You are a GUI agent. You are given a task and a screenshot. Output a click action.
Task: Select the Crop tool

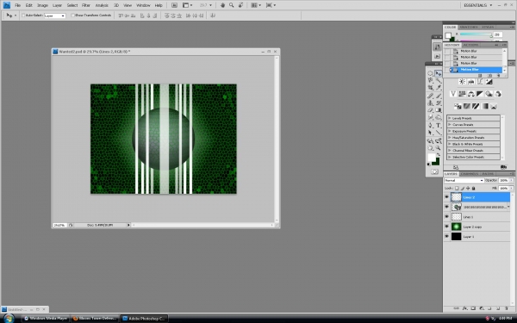[431, 88]
